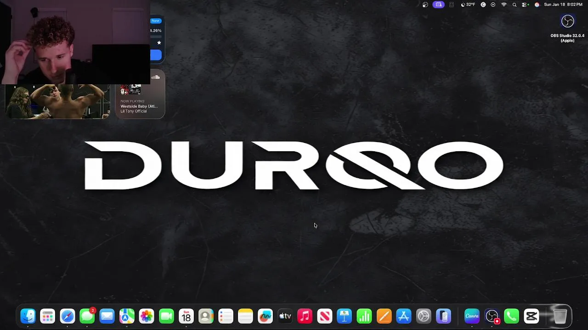The height and width of the screenshot is (330, 588).
Task: Open the Notes app in dock
Action: [245, 316]
